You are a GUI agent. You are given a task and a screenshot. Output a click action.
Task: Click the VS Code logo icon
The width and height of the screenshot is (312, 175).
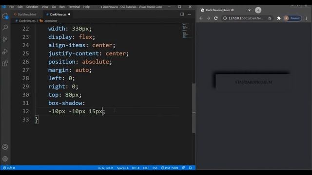(3, 7)
